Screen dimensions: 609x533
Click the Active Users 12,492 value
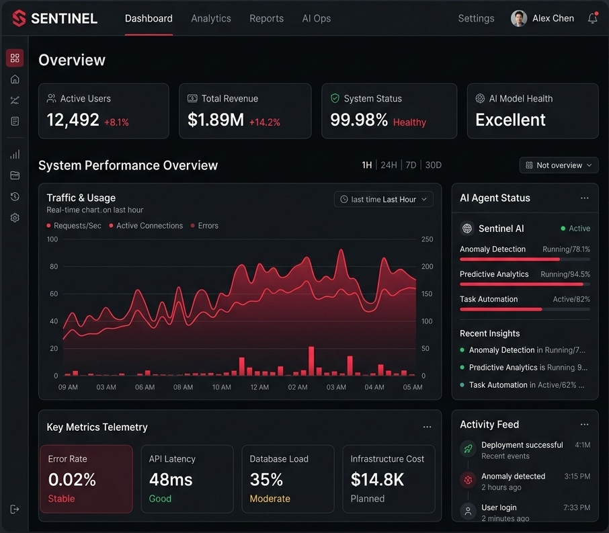[x=73, y=120]
